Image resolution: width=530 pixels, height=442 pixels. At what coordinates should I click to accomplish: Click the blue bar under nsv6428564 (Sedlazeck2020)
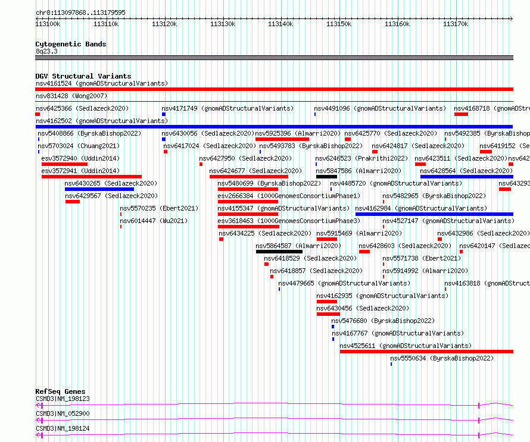tap(467, 177)
